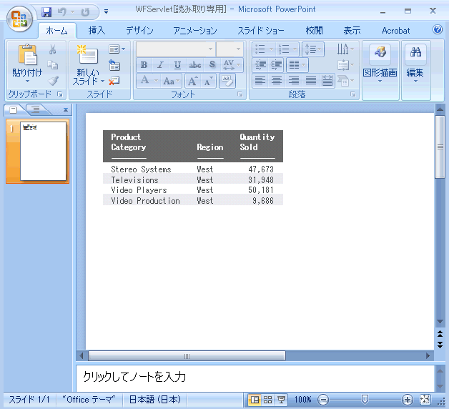The width and height of the screenshot is (449, 409).
Task: Close the slides thumbnail pane
Action: click(x=66, y=109)
